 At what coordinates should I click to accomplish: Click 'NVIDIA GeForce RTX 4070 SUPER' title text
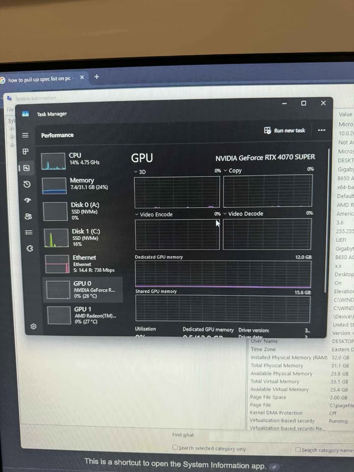click(x=265, y=158)
